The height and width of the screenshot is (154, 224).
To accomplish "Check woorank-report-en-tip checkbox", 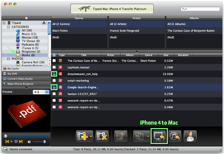I will pos(54,107).
